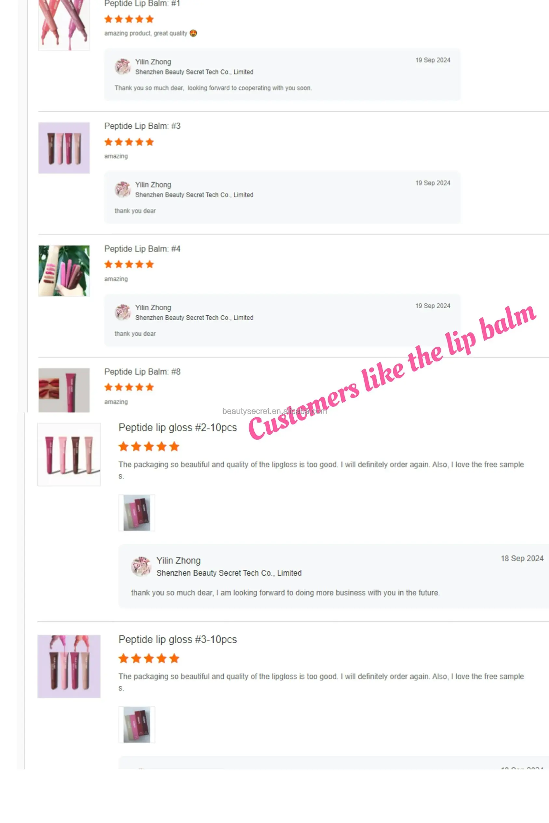View customer photo under #3-10pcs review
This screenshot has width=549, height=823.
coord(137,725)
